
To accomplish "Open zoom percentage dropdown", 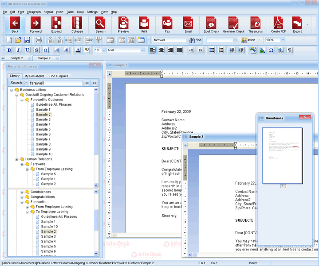I will click(282, 40).
